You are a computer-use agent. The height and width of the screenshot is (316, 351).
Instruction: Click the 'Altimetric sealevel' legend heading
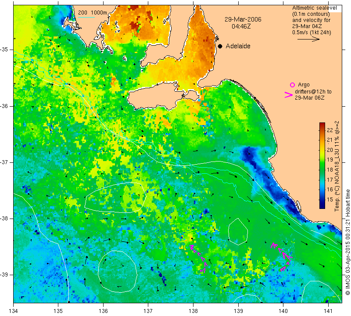(x=314, y=8)
